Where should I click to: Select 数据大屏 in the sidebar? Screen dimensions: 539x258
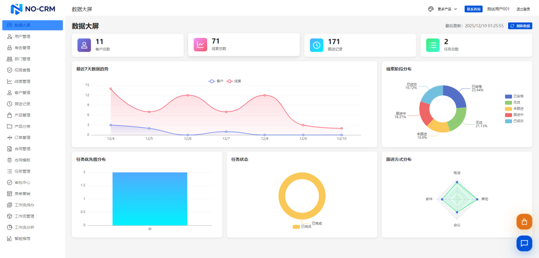32,25
